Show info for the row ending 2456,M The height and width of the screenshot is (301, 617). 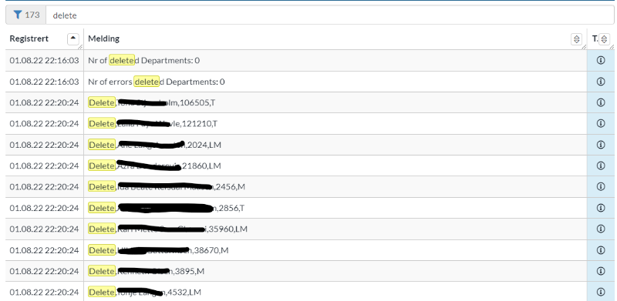[601, 186]
